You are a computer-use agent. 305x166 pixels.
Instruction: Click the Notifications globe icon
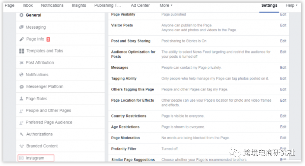[x=22, y=75]
